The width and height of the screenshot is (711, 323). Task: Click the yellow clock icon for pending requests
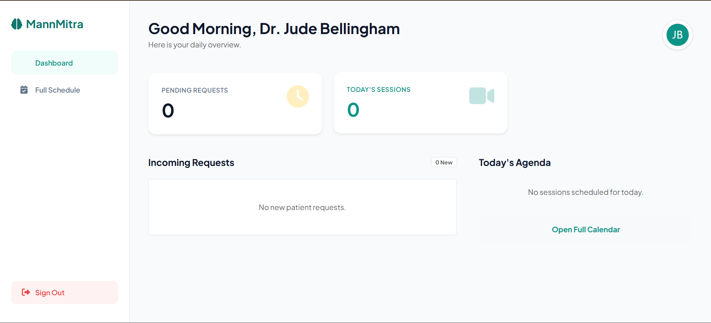[298, 97]
